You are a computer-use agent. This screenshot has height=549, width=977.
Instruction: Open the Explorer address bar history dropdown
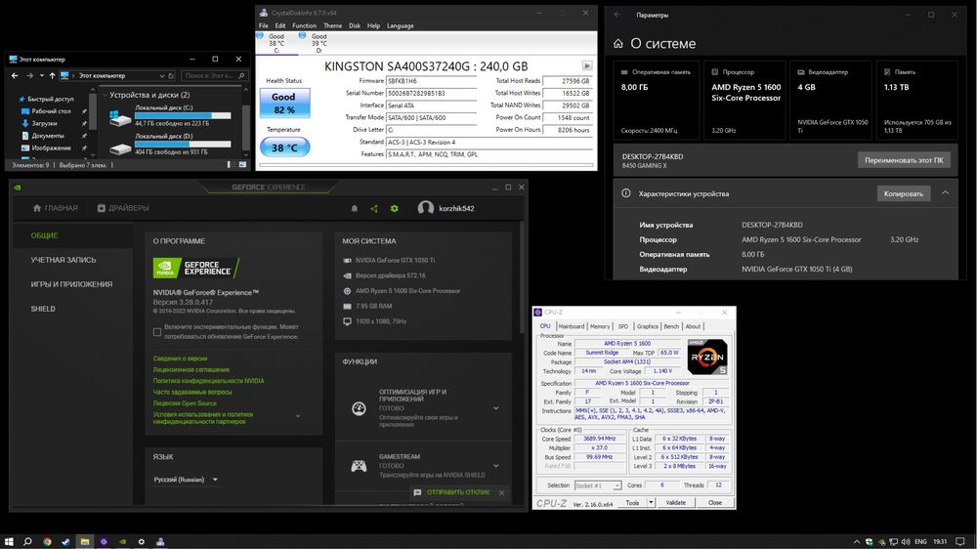pyautogui.click(x=161, y=76)
